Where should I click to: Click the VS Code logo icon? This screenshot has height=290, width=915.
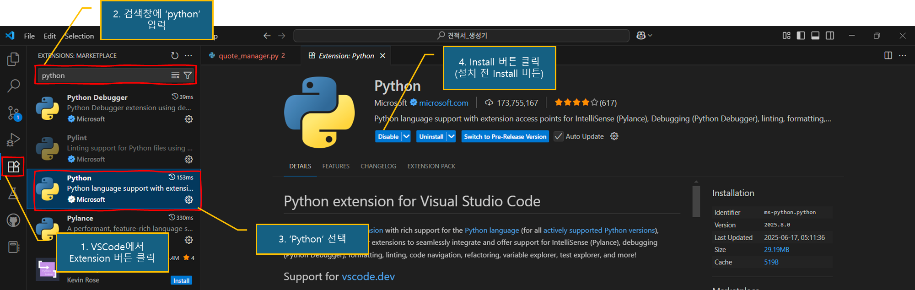point(10,36)
